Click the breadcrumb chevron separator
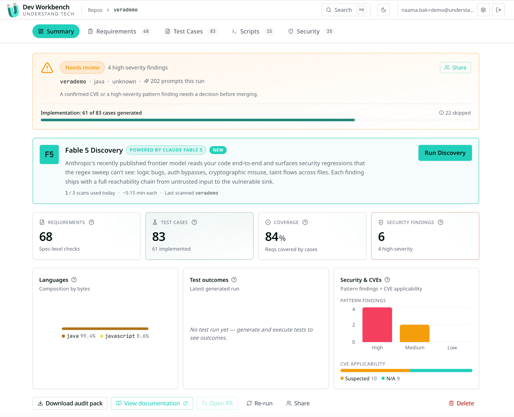 (108, 10)
